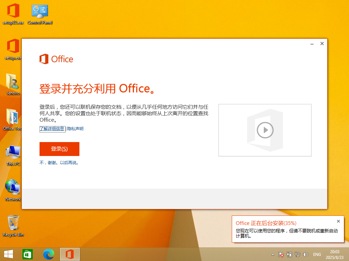
Task: Click the Office taskbar button
Action: point(70,254)
